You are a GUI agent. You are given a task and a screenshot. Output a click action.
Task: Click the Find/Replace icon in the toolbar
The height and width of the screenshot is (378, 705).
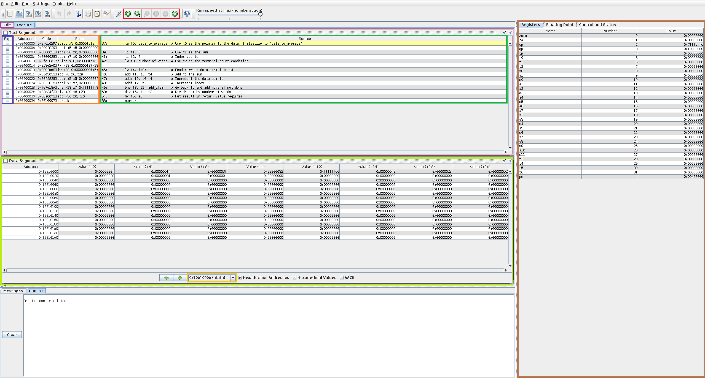106,14
